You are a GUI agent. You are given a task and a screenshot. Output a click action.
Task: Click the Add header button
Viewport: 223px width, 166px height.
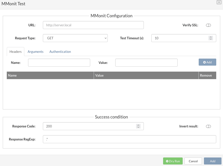207,62
